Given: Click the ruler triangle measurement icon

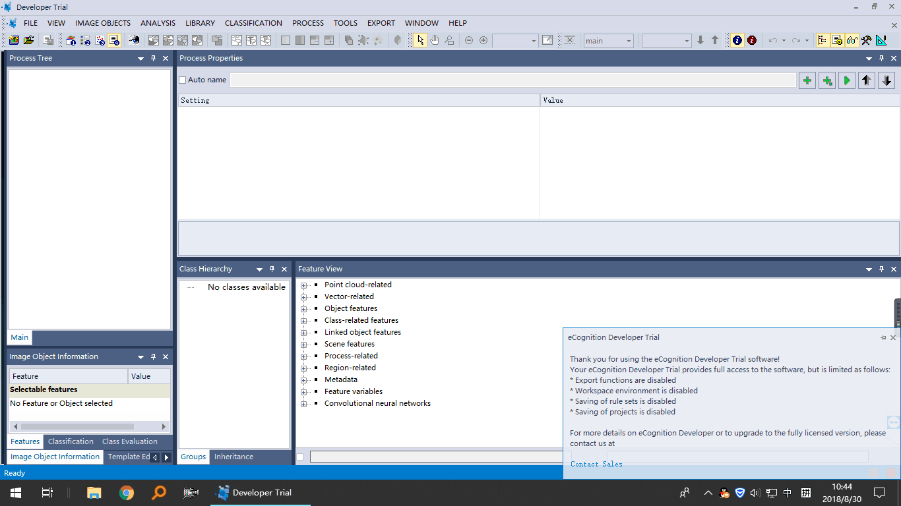Looking at the screenshot, I should pos(881,40).
